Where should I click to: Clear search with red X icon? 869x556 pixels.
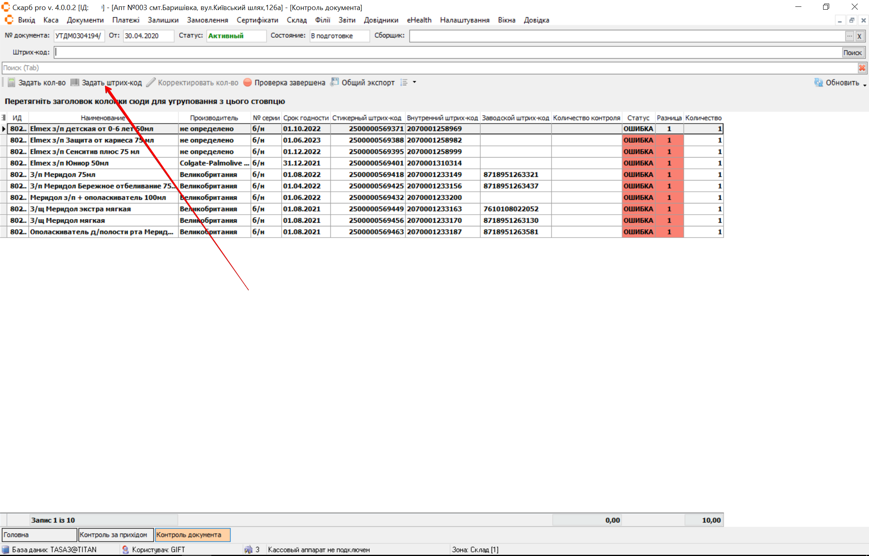click(x=862, y=68)
